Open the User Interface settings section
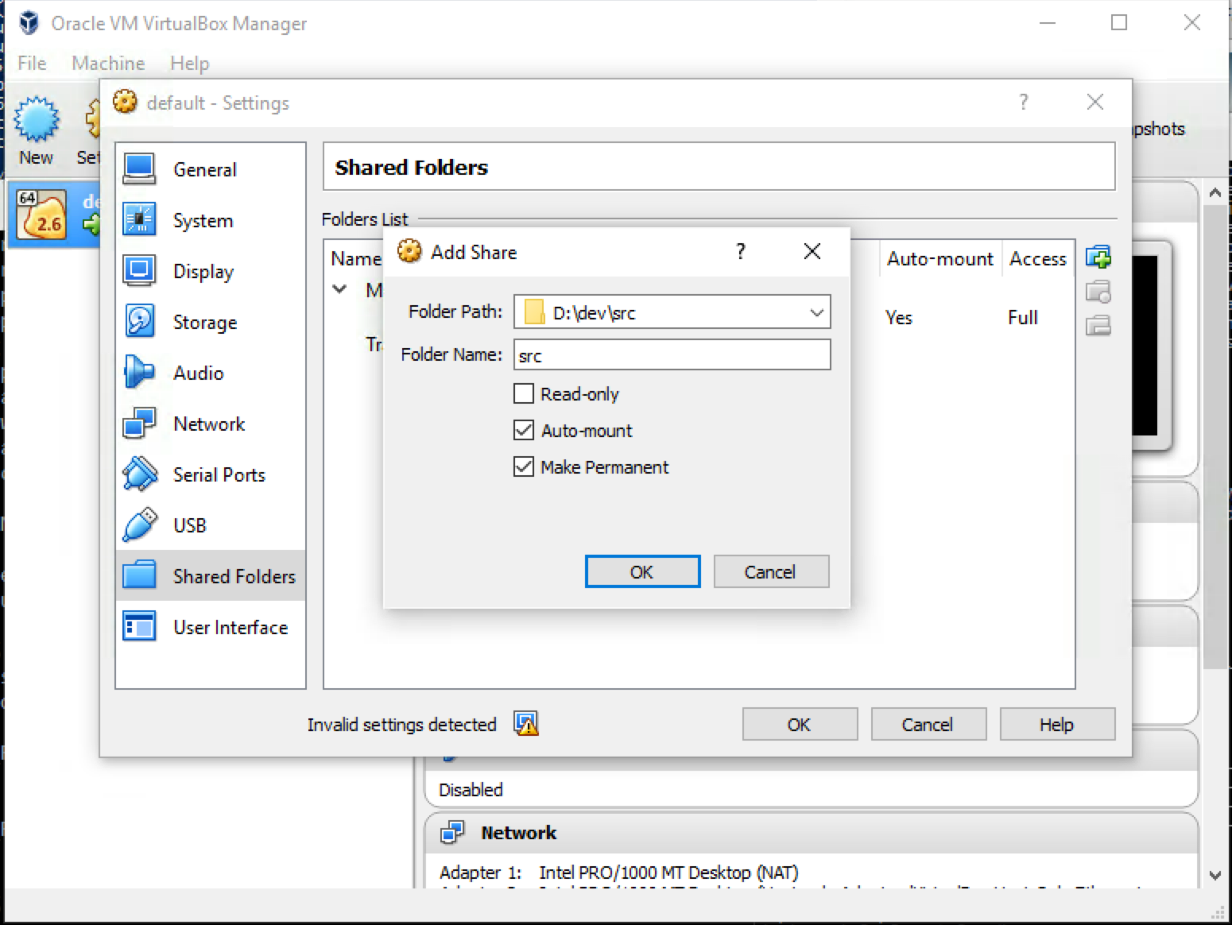The image size is (1232, 925). [231, 627]
